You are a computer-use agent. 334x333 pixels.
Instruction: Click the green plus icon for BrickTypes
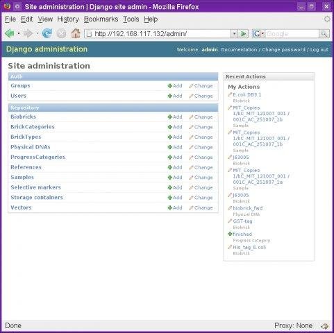(x=169, y=137)
